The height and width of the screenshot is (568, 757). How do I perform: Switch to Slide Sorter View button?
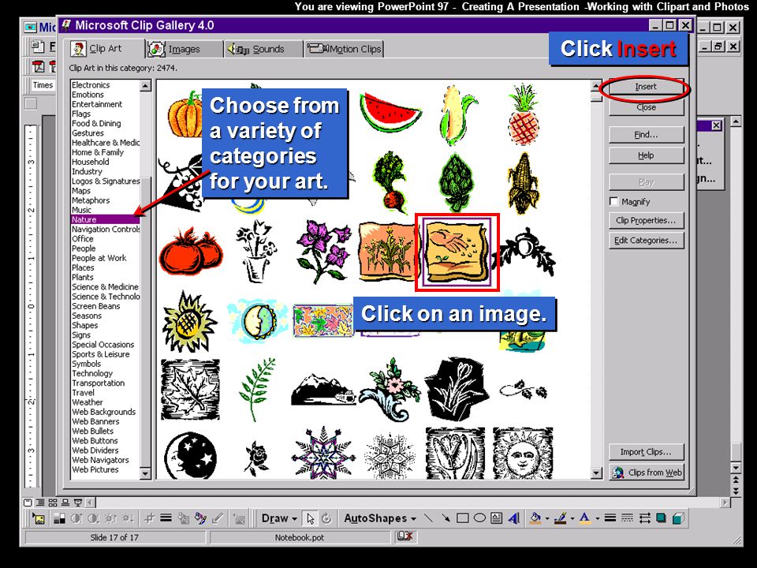point(53,503)
